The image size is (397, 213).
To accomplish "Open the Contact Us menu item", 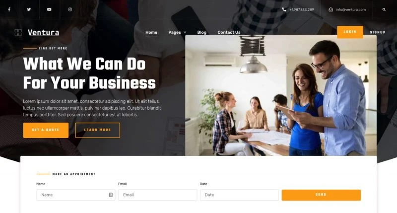I will [x=229, y=32].
